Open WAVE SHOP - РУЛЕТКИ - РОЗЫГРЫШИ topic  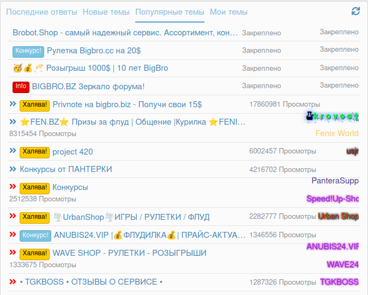click(130, 253)
